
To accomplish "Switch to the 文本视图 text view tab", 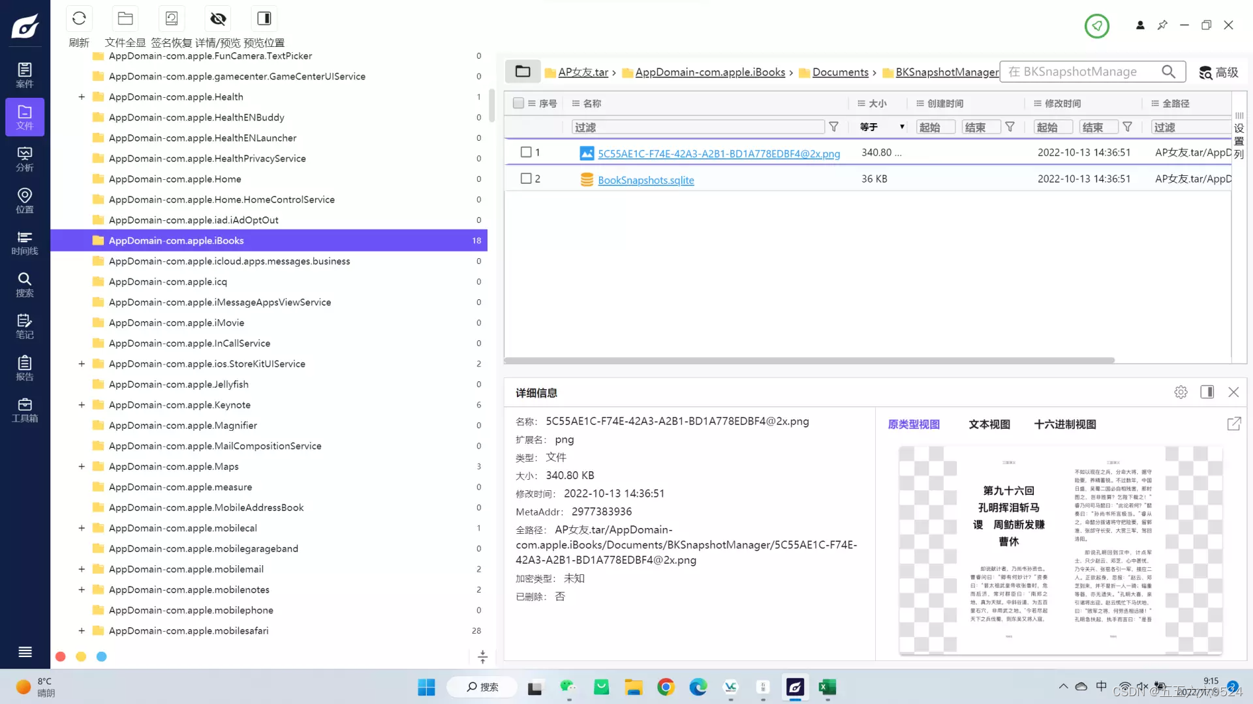I will coord(989,424).
